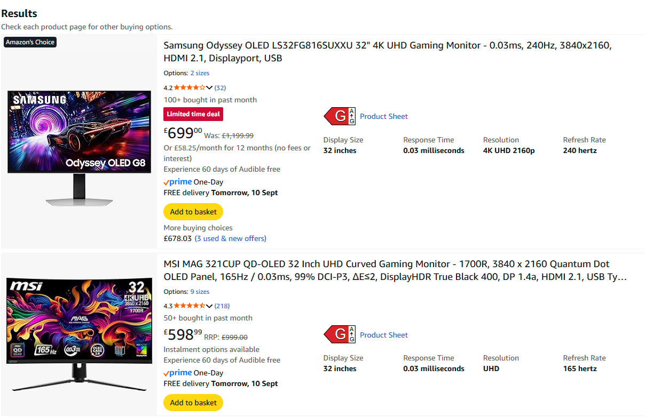This screenshot has height=417, width=645.
Task: Open Samsung monitor Product Sheet link
Action: coord(384,116)
